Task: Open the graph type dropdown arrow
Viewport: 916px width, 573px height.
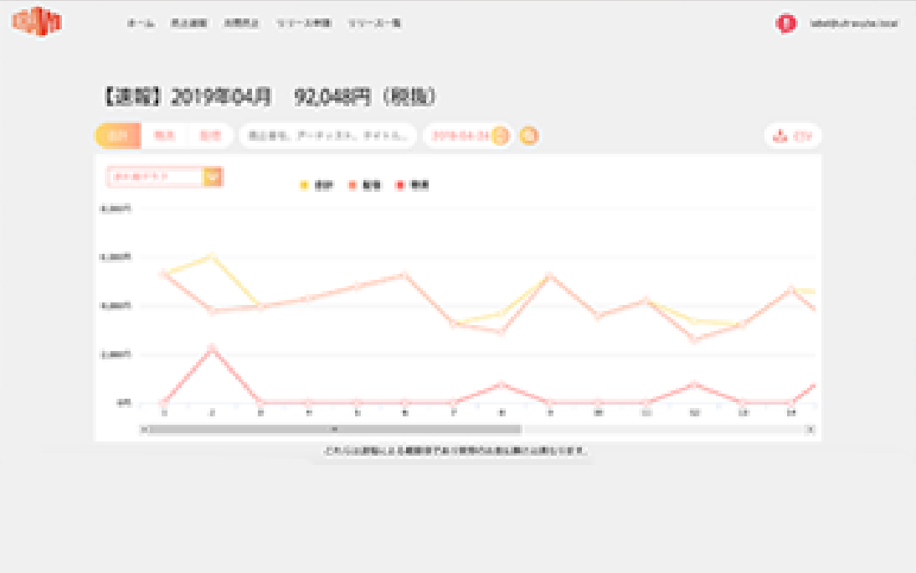Action: click(213, 177)
